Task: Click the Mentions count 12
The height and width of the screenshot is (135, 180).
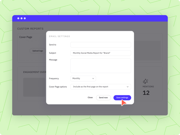Action: click(146, 93)
